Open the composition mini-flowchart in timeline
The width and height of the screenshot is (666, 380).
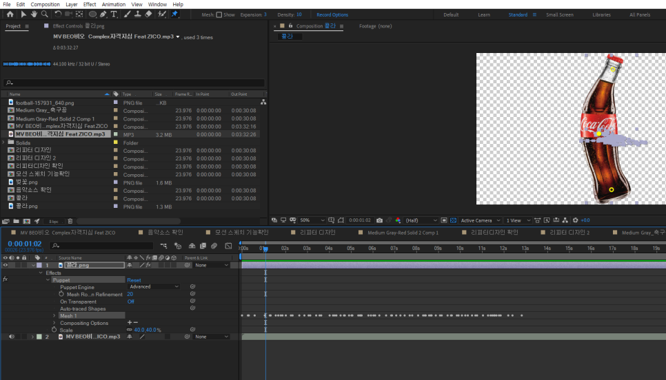163,246
